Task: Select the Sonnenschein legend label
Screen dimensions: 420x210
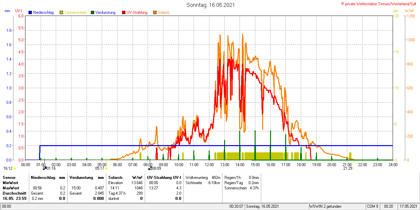Action: tap(75, 12)
